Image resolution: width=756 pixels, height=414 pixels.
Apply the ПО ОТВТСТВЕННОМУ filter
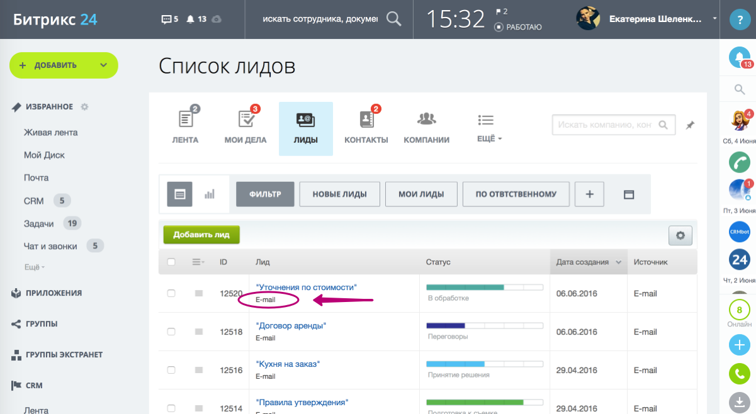pyautogui.click(x=516, y=194)
